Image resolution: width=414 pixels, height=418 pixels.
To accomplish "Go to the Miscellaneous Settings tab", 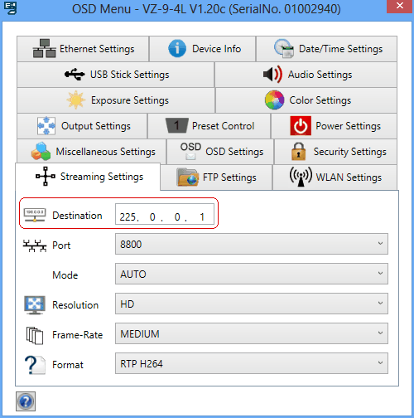I will [x=92, y=151].
